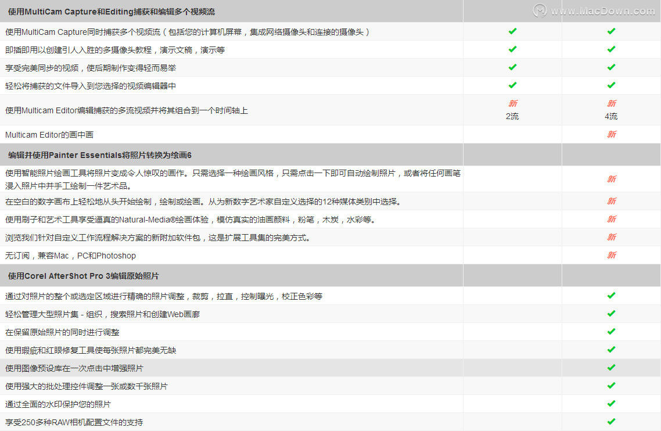Screen dimensions: 661x431
Task: Click the text 轻松管理大型照片集 - 组织，搜索照片和创建Web画廊
Action: tap(102, 315)
